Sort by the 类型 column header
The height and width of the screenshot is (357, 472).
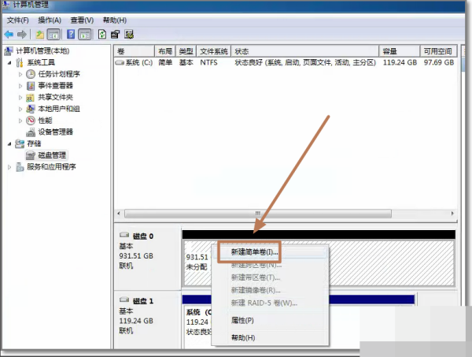point(186,51)
